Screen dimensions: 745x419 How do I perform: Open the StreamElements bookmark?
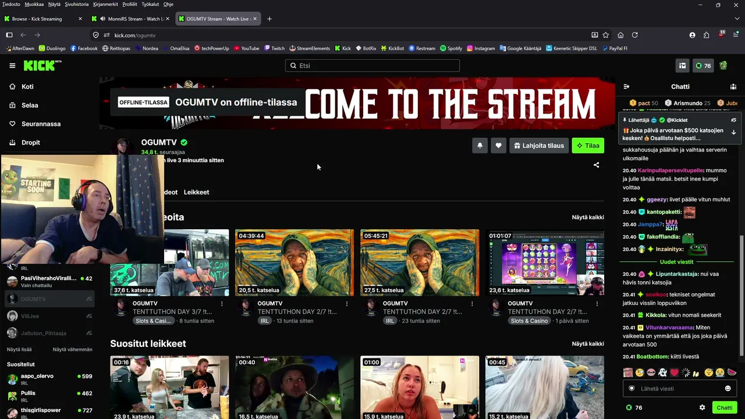(x=309, y=48)
